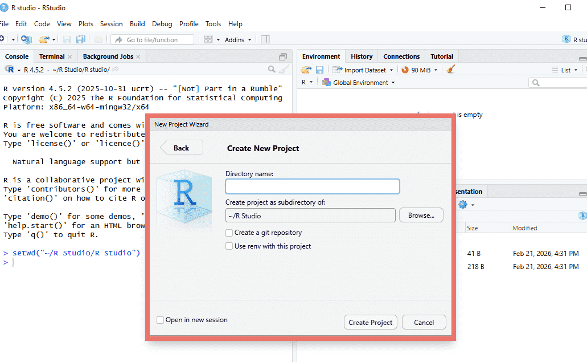Expand the workspace panes dropdown arrow

(218, 40)
